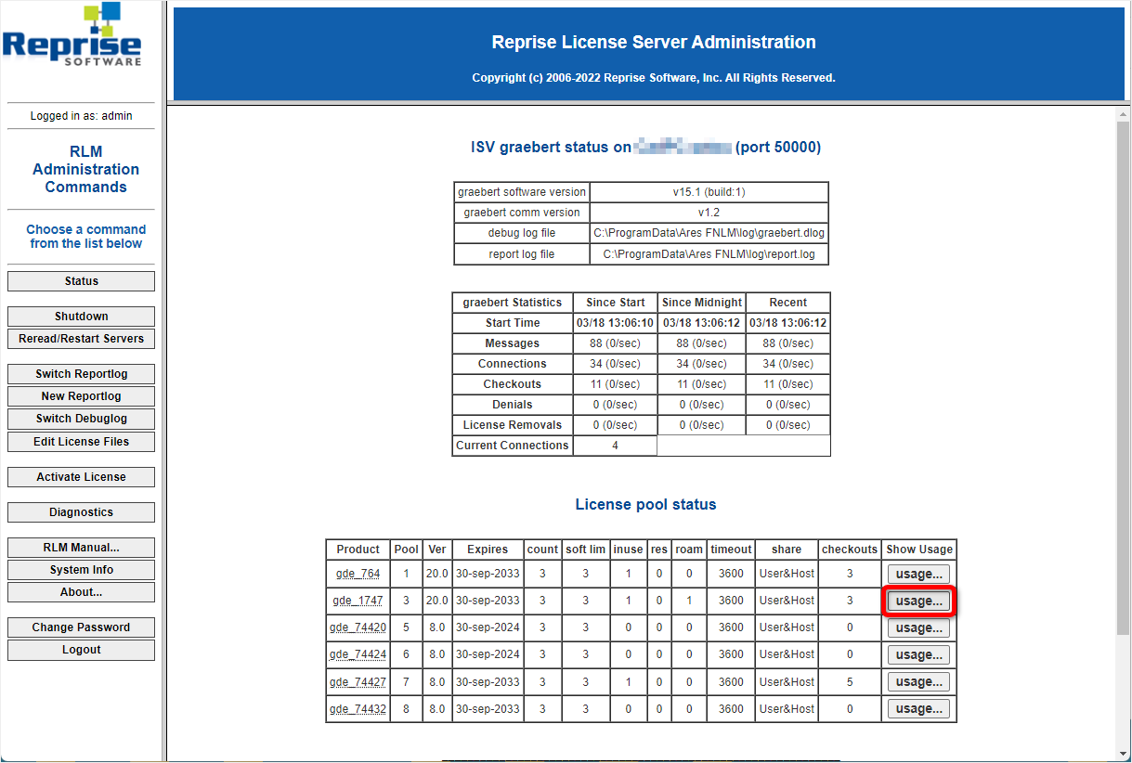Image resolution: width=1132 pixels, height=763 pixels.
Task: Click the comm version v1.2 value
Action: pyautogui.click(x=709, y=213)
